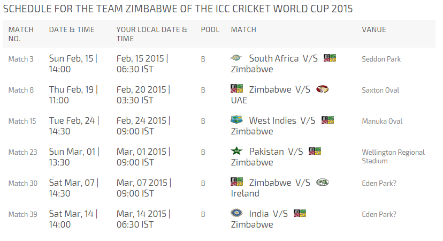
Task: Click the West Indies team logo
Action: (x=236, y=119)
